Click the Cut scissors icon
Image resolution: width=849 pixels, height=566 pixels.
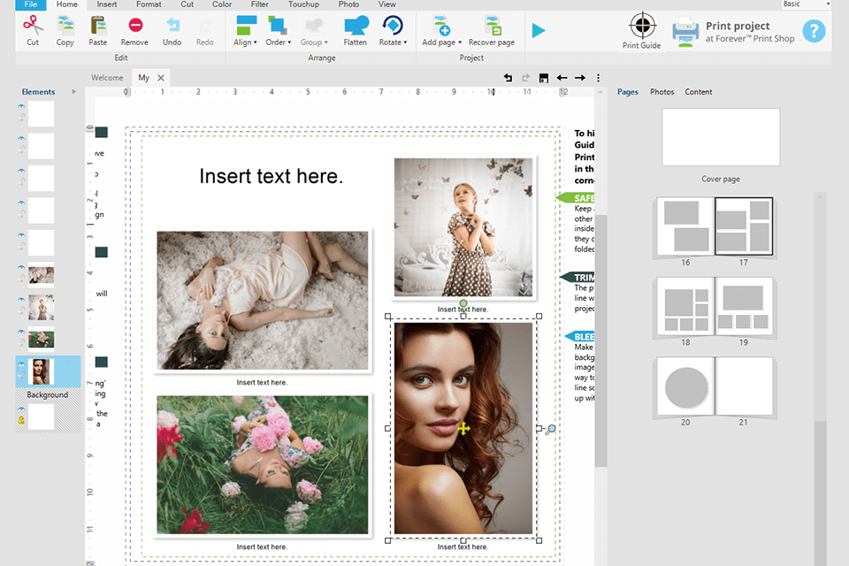(x=33, y=25)
